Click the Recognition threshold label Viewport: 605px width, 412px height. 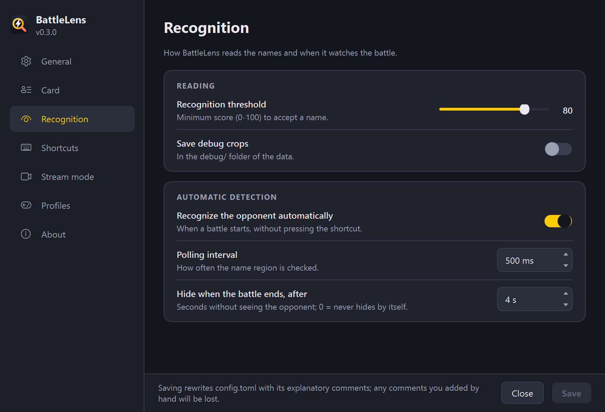(x=221, y=104)
